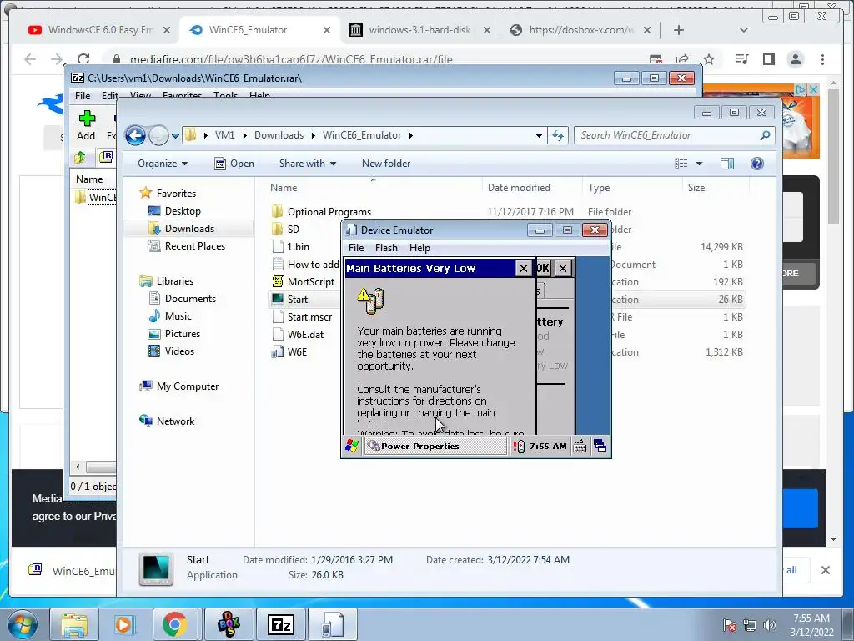Click the change view icon
Screen dimensions: 854x641
681,164
